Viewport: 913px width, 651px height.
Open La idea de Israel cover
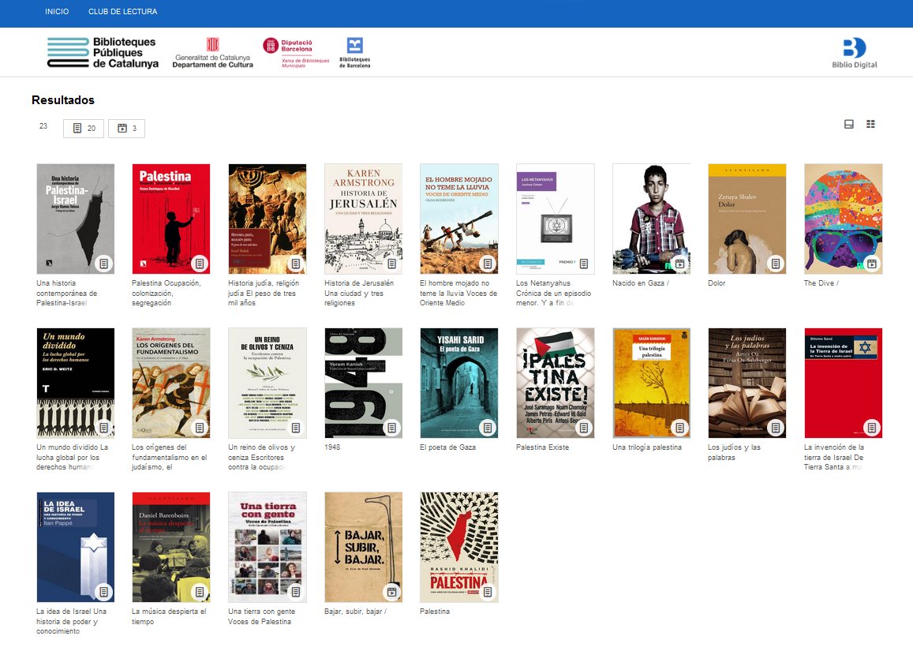point(76,548)
